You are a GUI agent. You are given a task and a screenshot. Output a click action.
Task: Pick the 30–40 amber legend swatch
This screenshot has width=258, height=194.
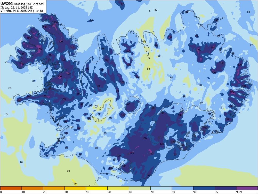pyautogui.click(x=75, y=188)
